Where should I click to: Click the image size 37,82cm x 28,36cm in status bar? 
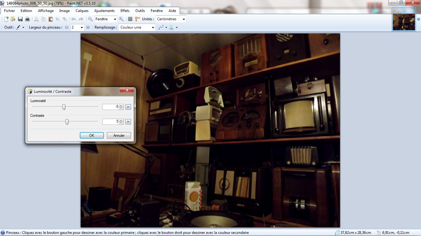point(355,233)
